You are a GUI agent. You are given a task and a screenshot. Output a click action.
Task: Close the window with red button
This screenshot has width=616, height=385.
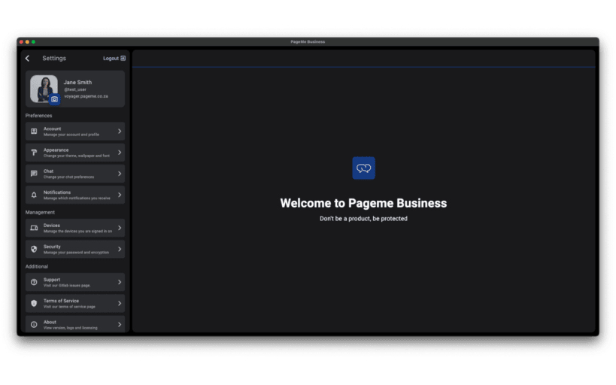[x=21, y=41]
